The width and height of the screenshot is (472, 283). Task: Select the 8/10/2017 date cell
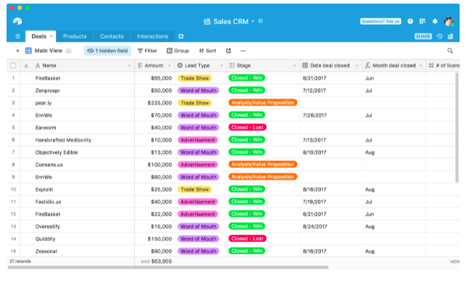pyautogui.click(x=331, y=152)
